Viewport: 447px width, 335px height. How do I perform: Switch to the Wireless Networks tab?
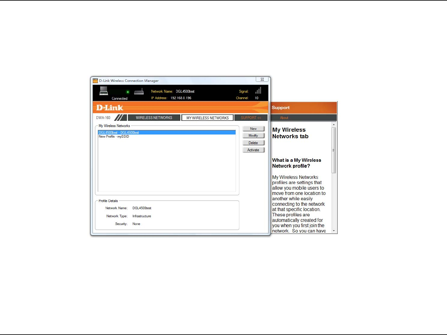click(154, 118)
